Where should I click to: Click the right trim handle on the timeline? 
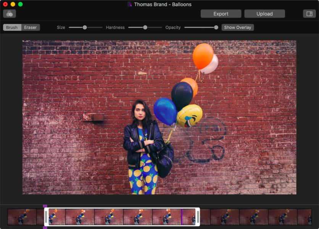click(x=198, y=217)
